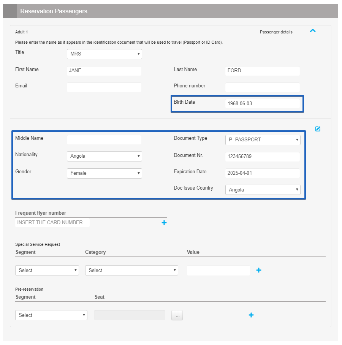
Task: Click the edit pencil icon for document details
Action: click(x=318, y=129)
